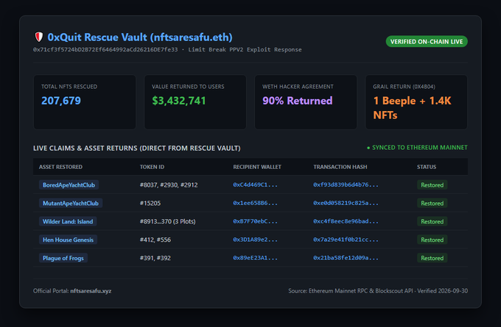
Task: Click token IDs #8037, #2930, #2912
Action: coord(169,185)
